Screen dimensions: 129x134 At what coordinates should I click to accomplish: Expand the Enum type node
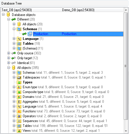[x=14, y=87]
